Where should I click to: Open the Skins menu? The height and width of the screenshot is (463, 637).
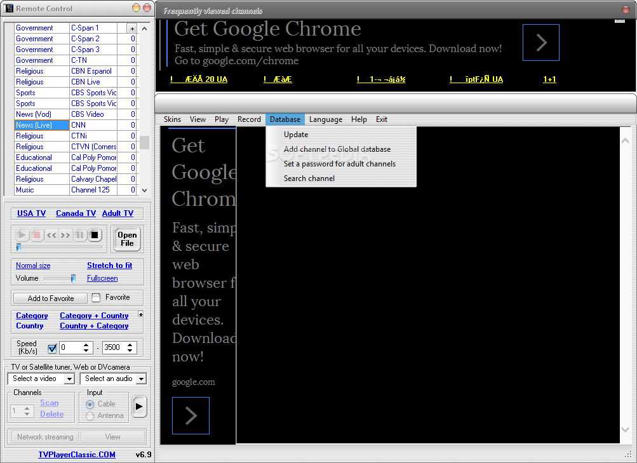click(172, 119)
